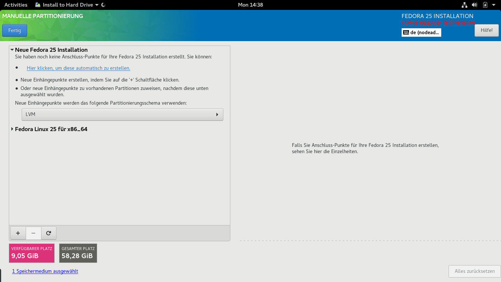Expand Fedora Linux 25 für x86_64
This screenshot has height=282, width=501.
pyautogui.click(x=12, y=129)
